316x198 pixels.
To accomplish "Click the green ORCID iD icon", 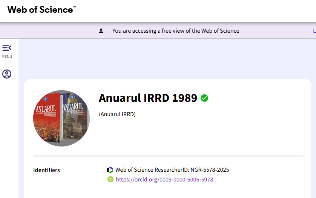I will point(110,179).
